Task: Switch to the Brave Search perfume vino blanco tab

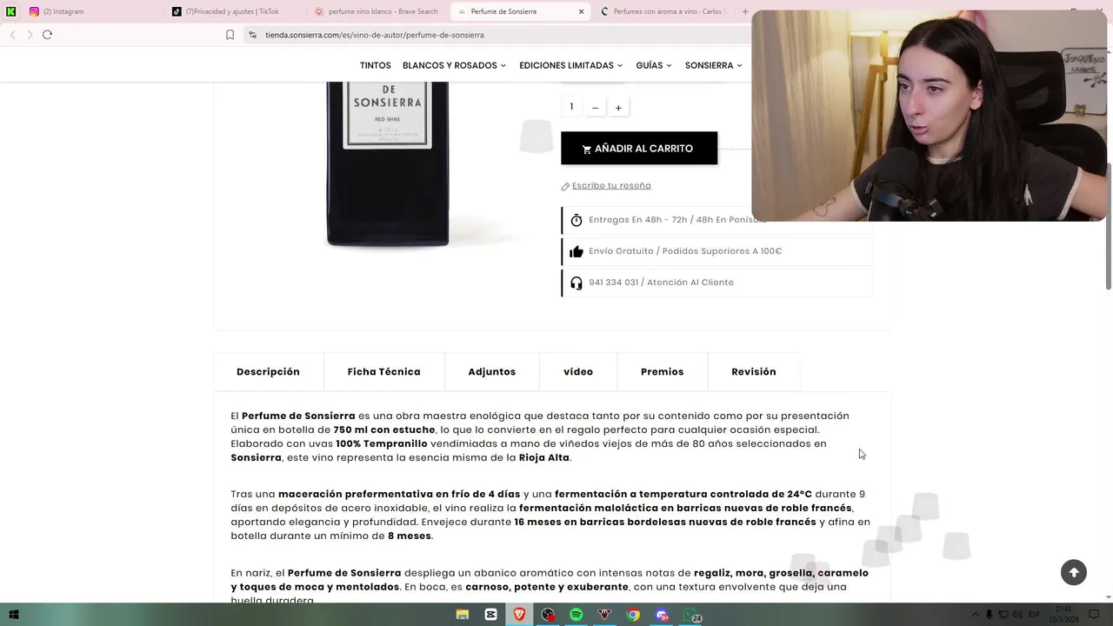Action: coord(378,11)
